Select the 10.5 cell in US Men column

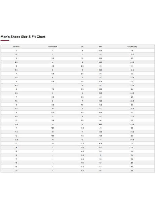(x=17, y=124)
